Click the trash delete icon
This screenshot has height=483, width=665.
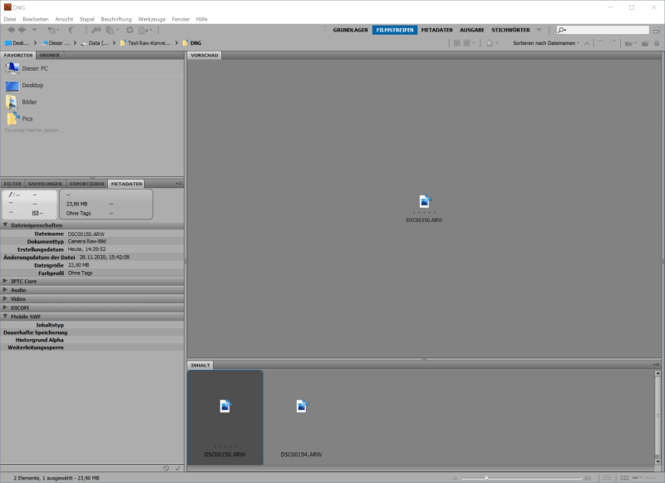click(657, 43)
